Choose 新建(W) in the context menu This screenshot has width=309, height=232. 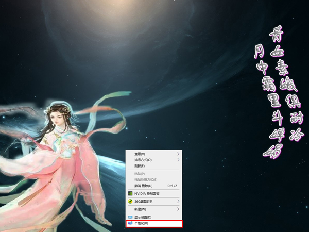click(140, 209)
